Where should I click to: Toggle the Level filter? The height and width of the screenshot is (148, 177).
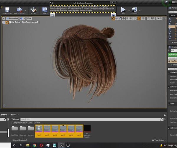[x=37, y=123]
